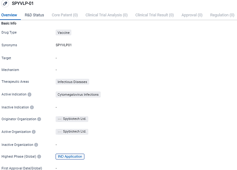The height and width of the screenshot is (170, 237).
Task: Go to the Approval (0) tab
Action: coord(192,15)
